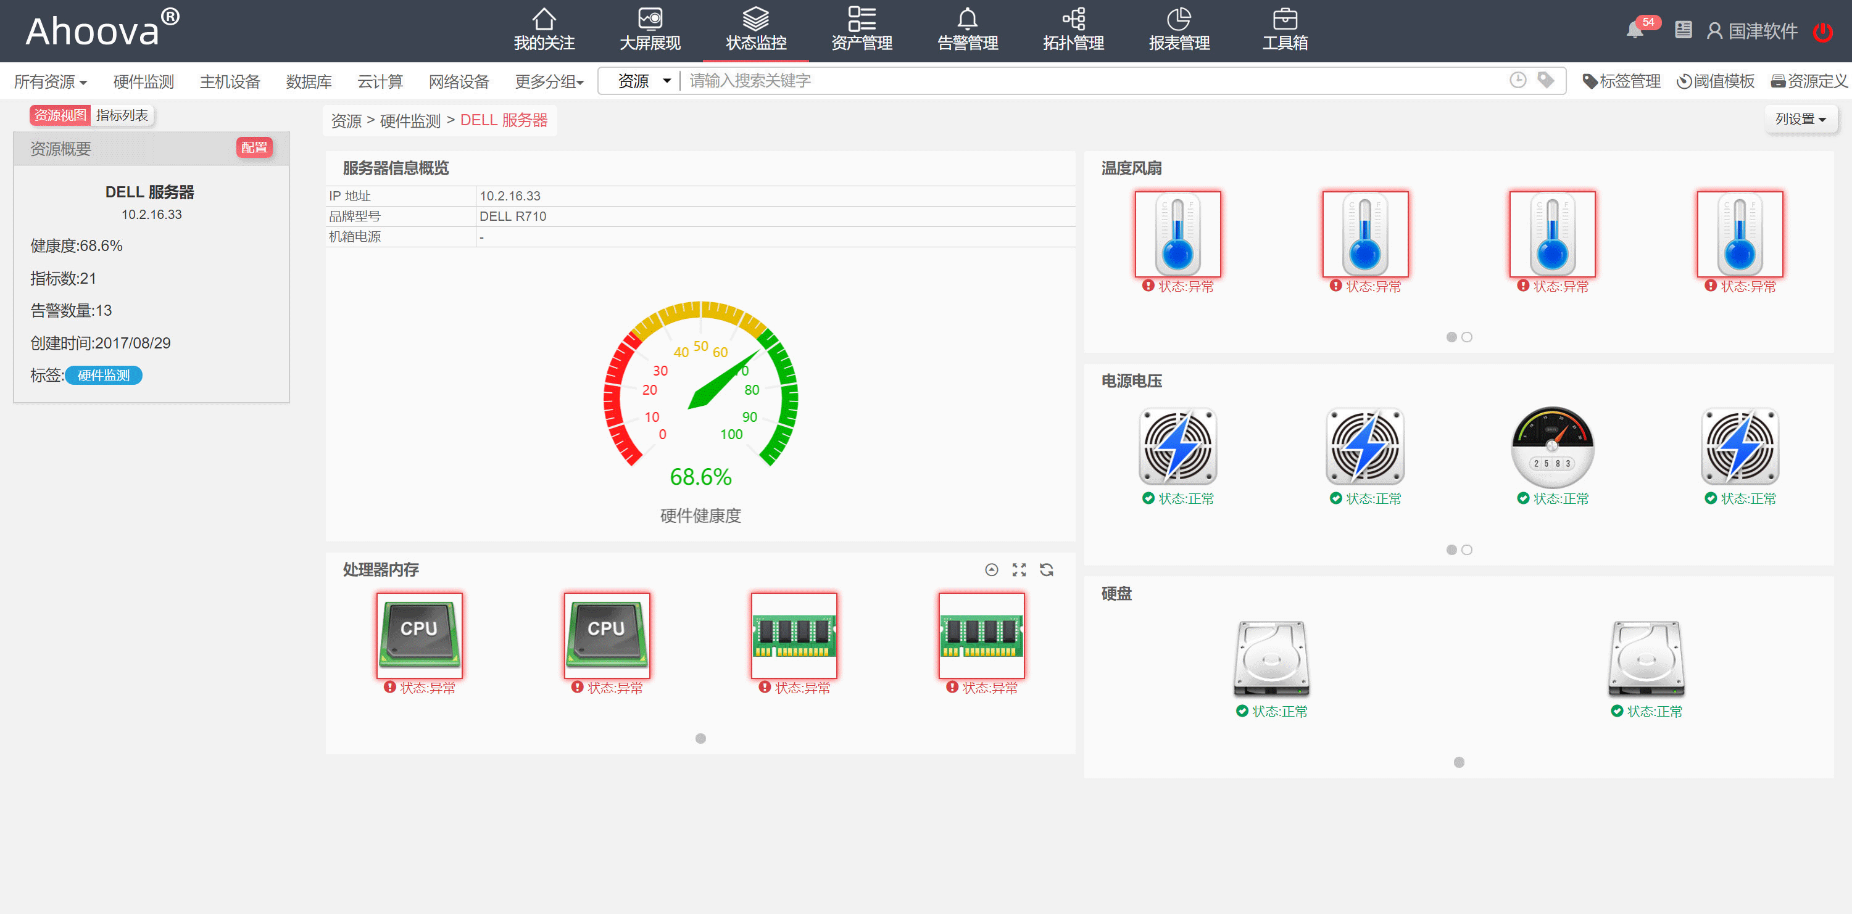Switch to the 指标列表 tab
1852x914 pixels.
click(122, 115)
